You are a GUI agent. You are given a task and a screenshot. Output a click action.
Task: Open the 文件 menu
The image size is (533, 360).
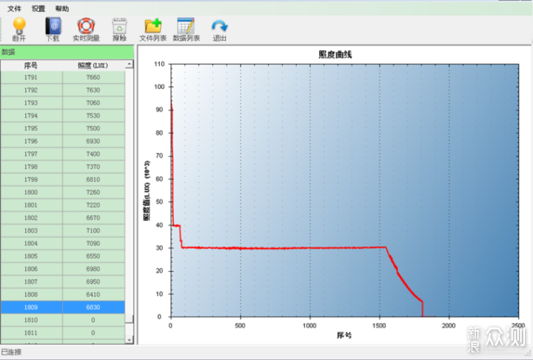(14, 8)
